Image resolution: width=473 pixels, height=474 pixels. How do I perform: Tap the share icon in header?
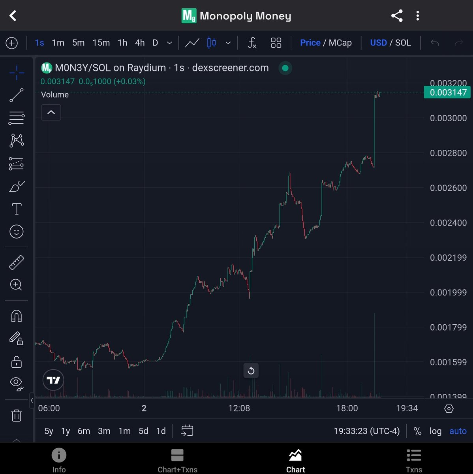pos(397,16)
